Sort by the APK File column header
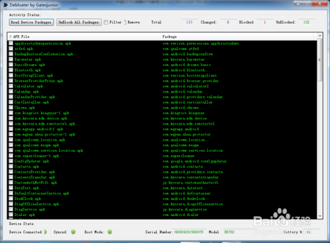The image size is (330, 243). [21, 36]
